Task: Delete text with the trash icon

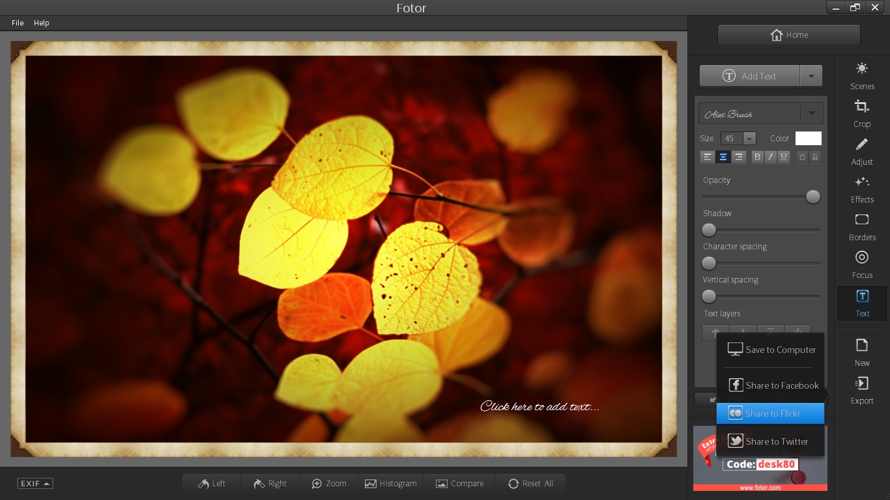Action: (802, 157)
